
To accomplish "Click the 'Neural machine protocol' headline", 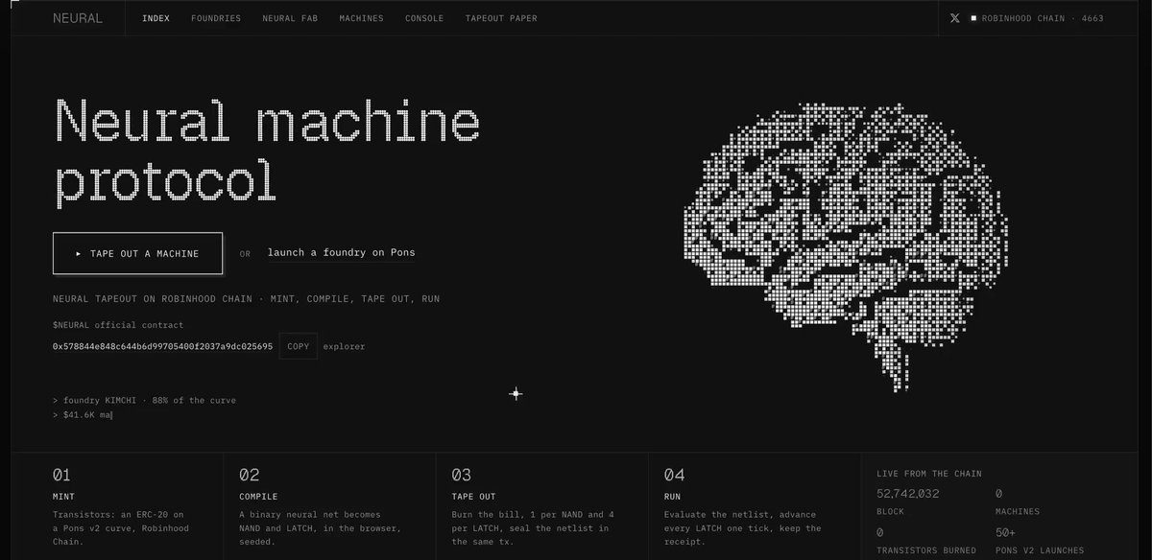I will (267, 152).
